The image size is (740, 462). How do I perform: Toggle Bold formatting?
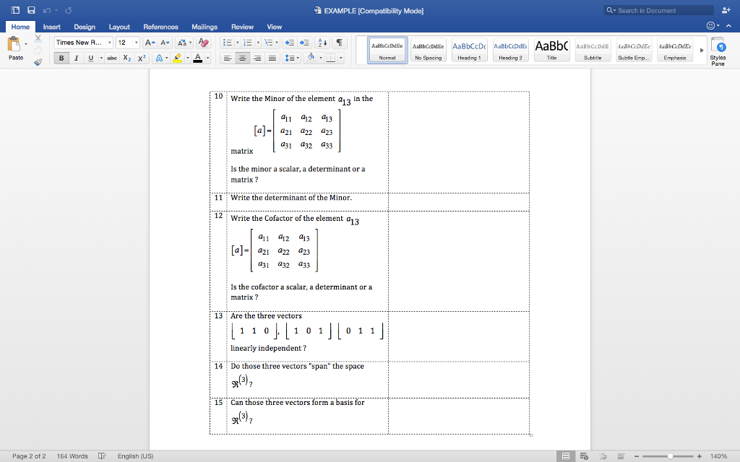(x=61, y=58)
